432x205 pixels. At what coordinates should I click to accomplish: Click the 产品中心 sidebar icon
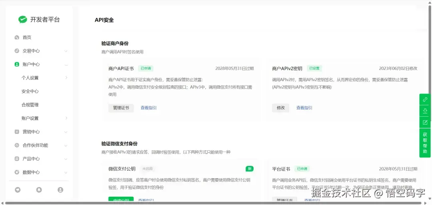pyautogui.click(x=17, y=159)
